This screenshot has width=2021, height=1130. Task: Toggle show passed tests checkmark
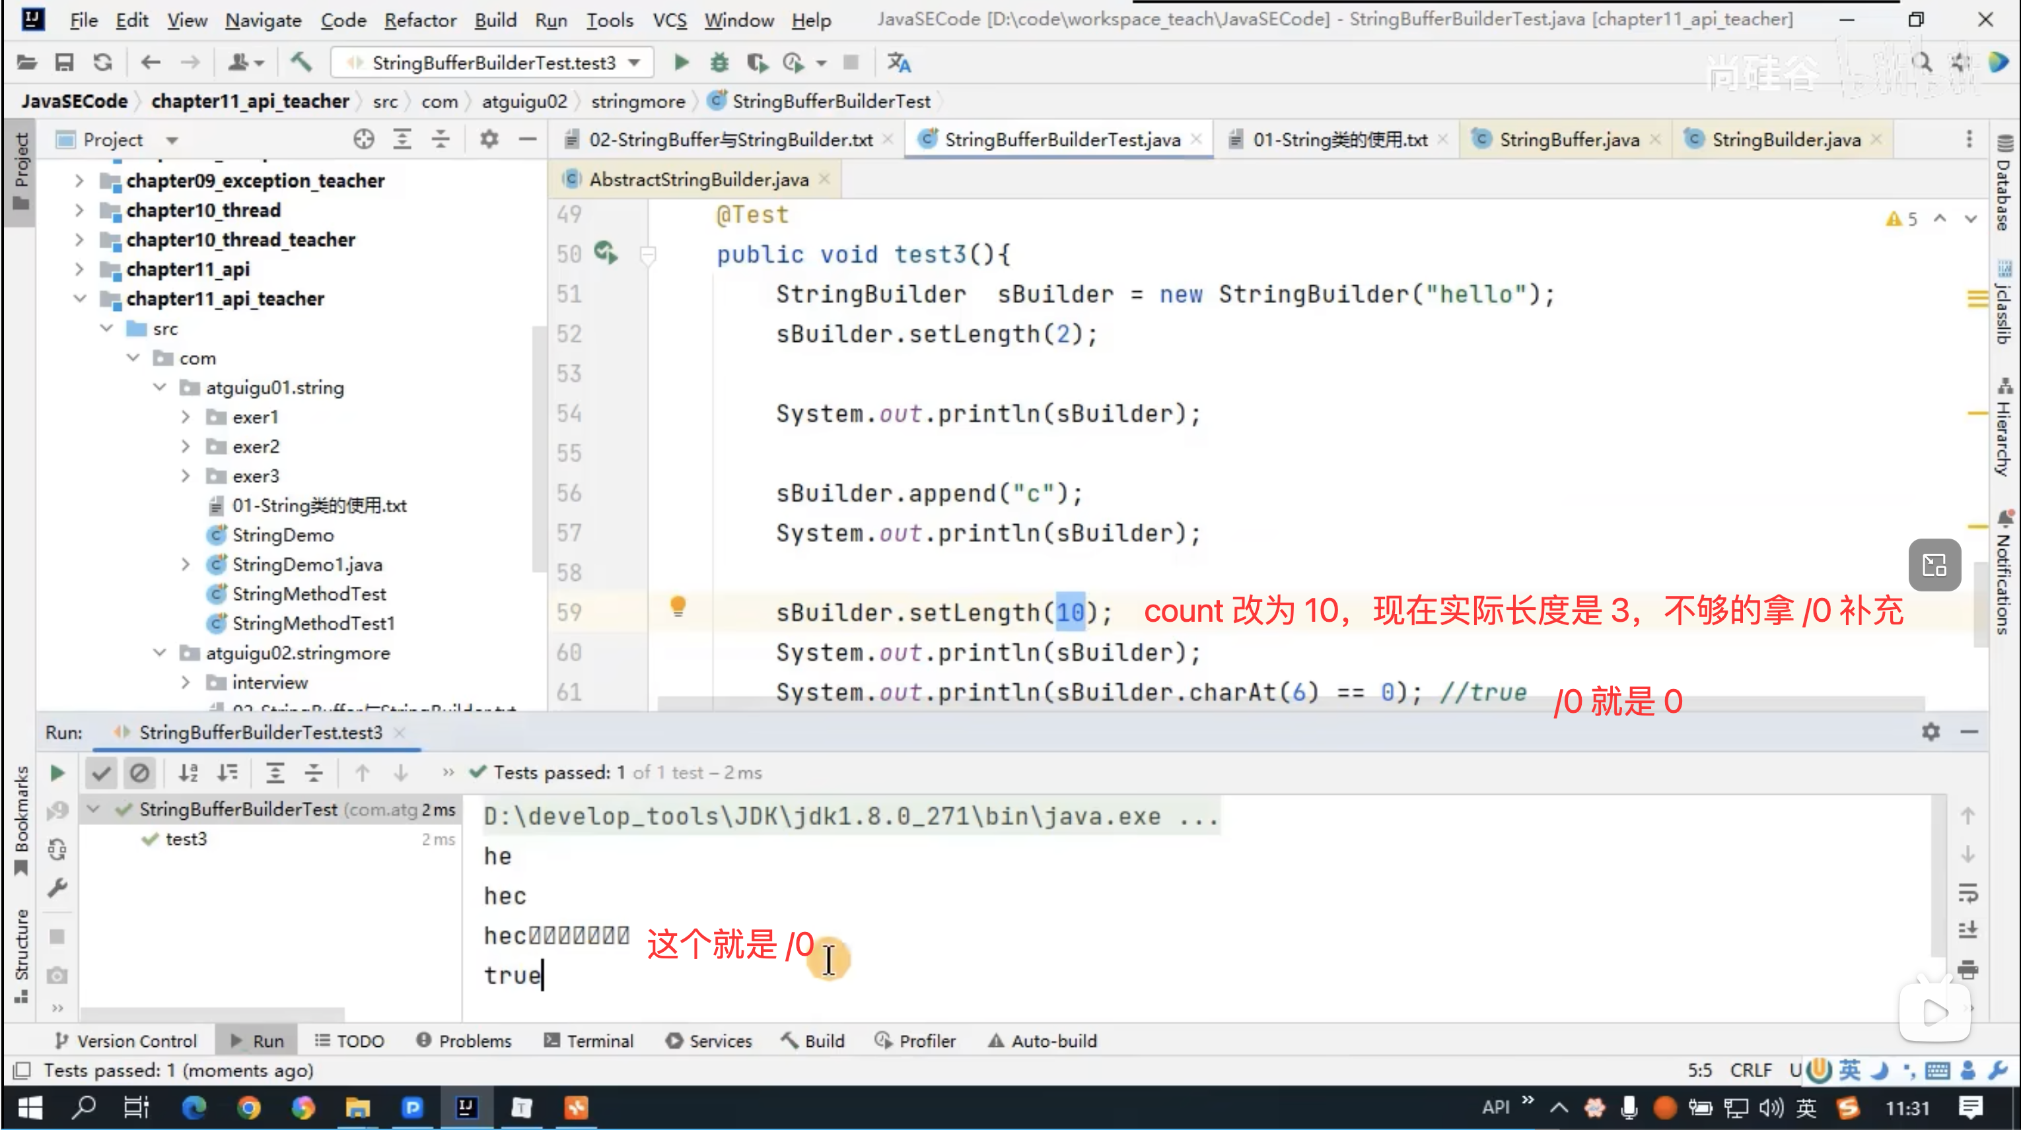pyautogui.click(x=101, y=773)
